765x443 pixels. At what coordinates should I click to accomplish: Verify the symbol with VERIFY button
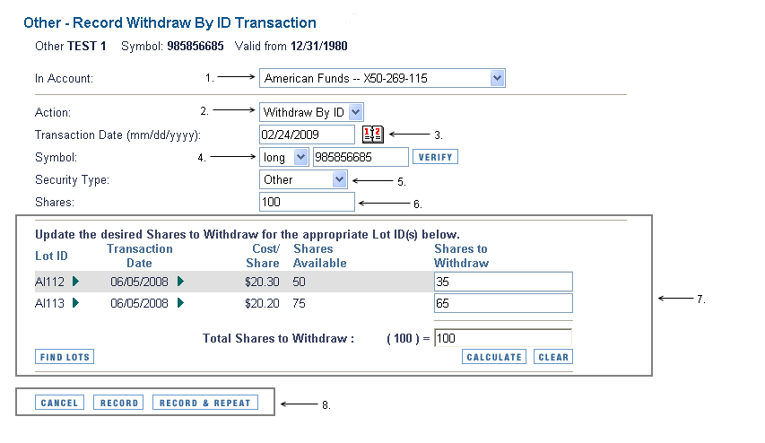point(435,157)
